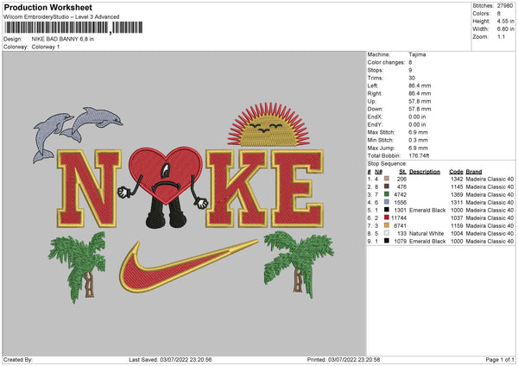This screenshot has height=366, width=518.
Task: Click the 'EndX:' 0.00 in value
Action: [417, 117]
